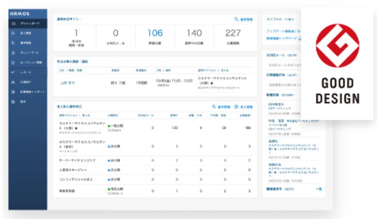This screenshot has height=219, width=378.
Task: Open the 選考管理 link in the summary header
Action: coord(246,19)
